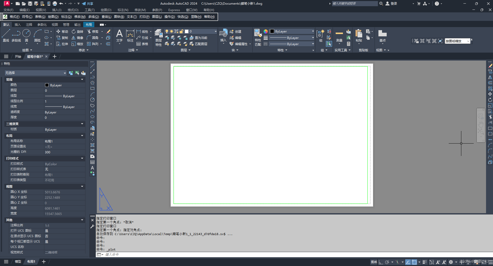Screen dimensions: 493x266
Task: Collapse the 常规 properties section
Action: click(82, 79)
